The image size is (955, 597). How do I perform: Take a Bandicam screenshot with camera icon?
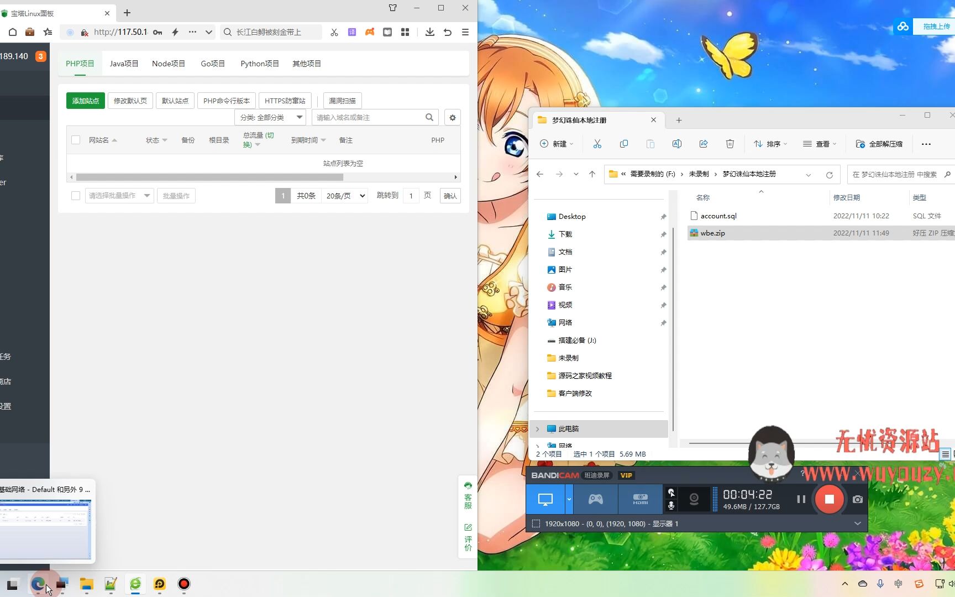pos(857,499)
